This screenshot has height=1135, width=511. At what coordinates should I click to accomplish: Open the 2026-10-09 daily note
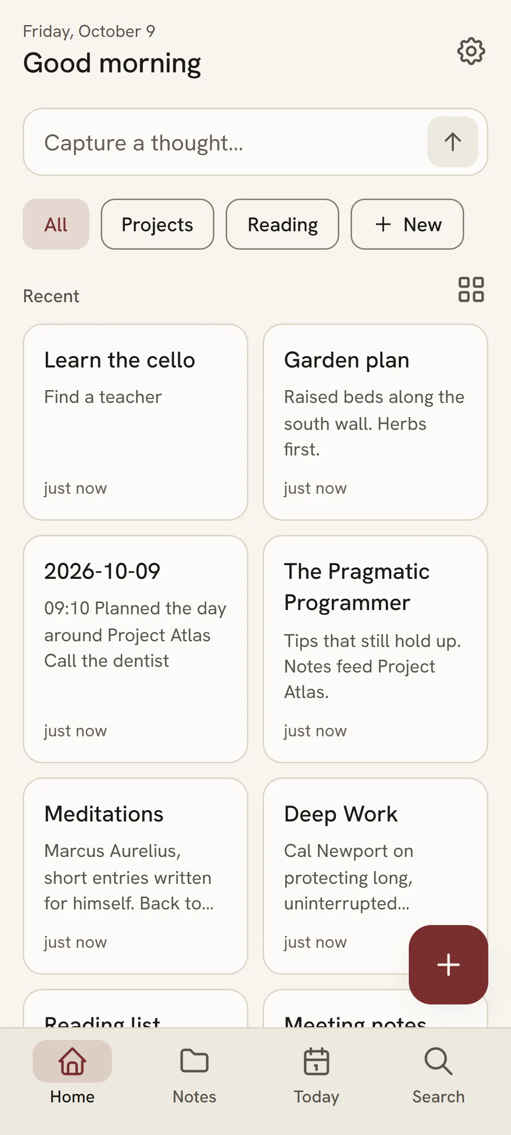click(x=136, y=649)
